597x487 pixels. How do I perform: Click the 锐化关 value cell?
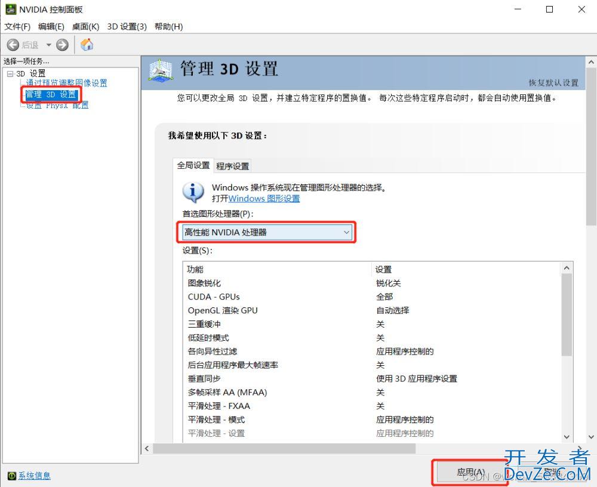click(389, 283)
